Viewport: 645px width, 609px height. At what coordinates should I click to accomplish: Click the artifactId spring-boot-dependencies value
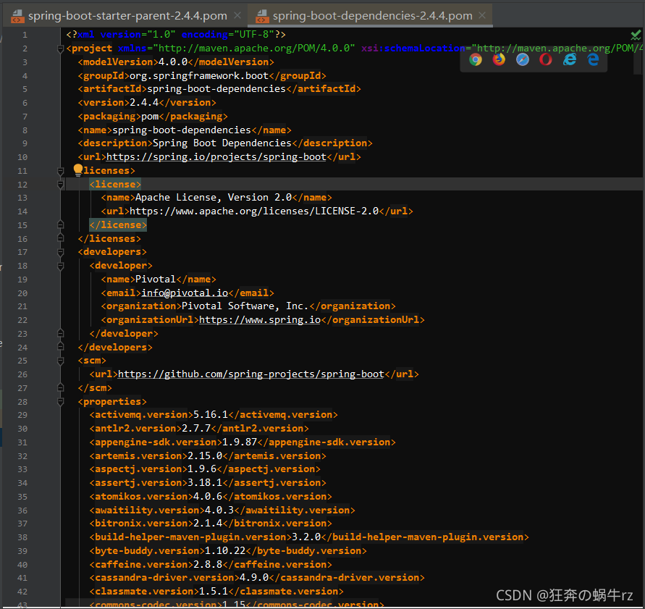[216, 89]
